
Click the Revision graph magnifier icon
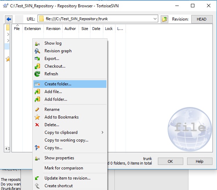pos(37,51)
